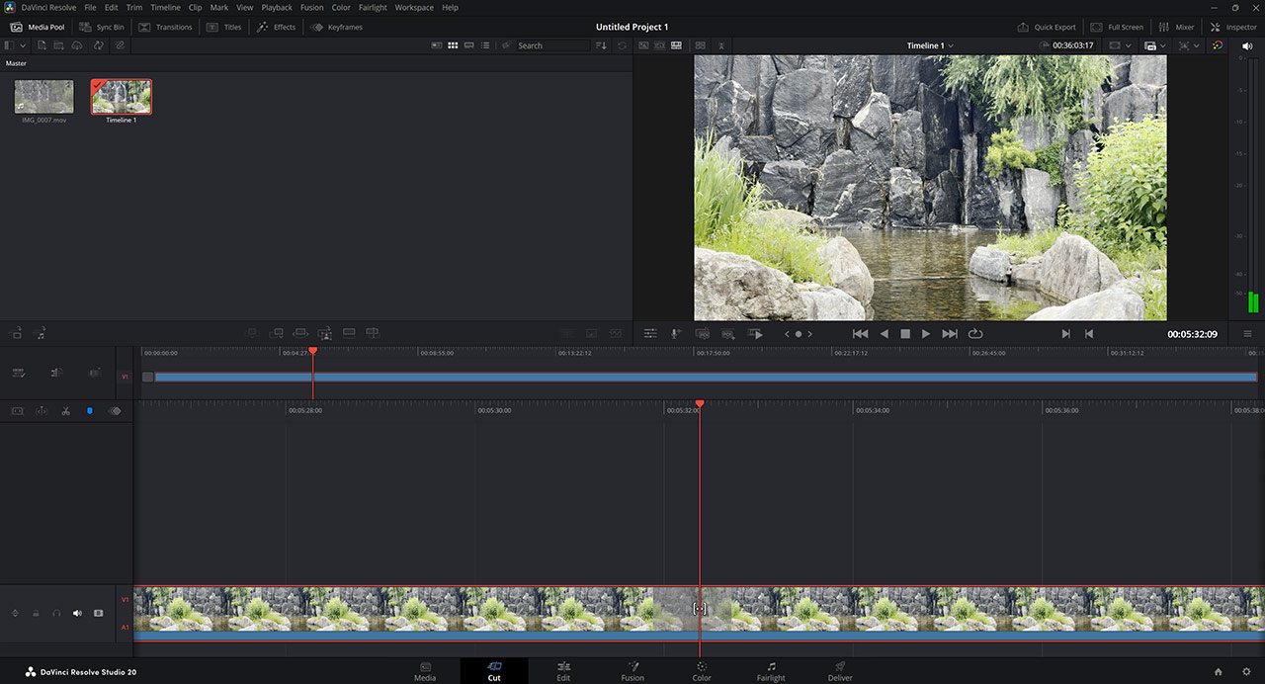Click the loop playback icon
The height and width of the screenshot is (684, 1265).
pos(975,334)
